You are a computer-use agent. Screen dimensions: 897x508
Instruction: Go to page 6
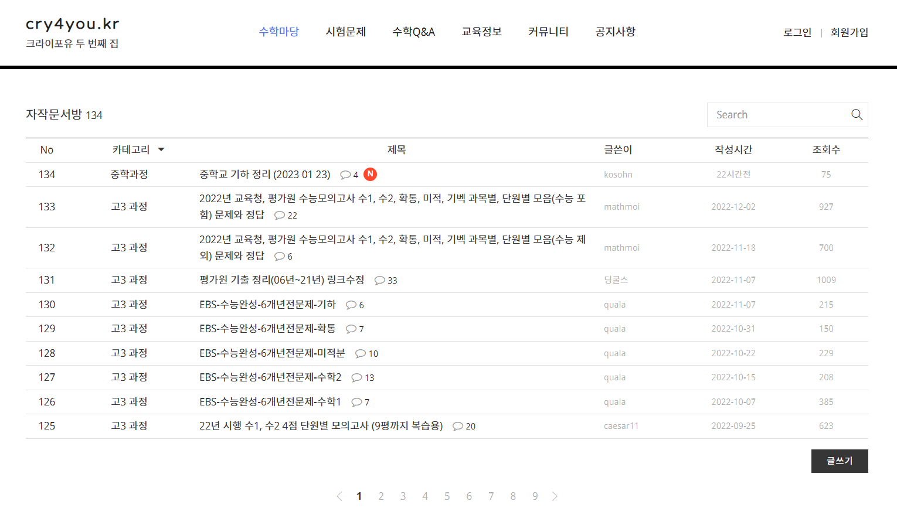(x=469, y=496)
